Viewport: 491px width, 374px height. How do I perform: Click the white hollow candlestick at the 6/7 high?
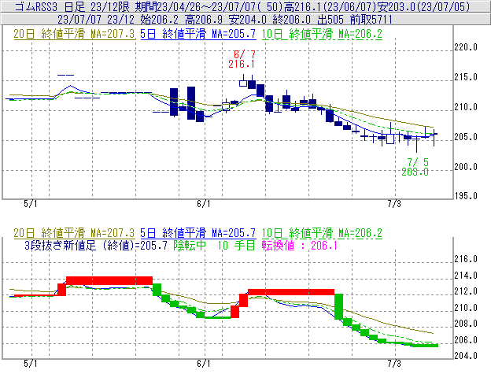click(x=243, y=83)
